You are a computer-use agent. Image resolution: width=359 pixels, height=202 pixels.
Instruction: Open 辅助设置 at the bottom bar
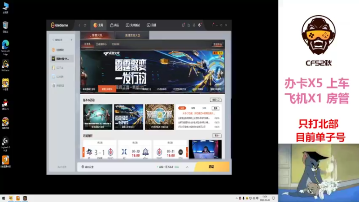(88, 167)
